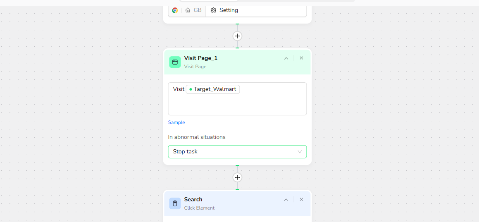Click the Setting gear icon
The height and width of the screenshot is (222, 479).
click(x=213, y=10)
